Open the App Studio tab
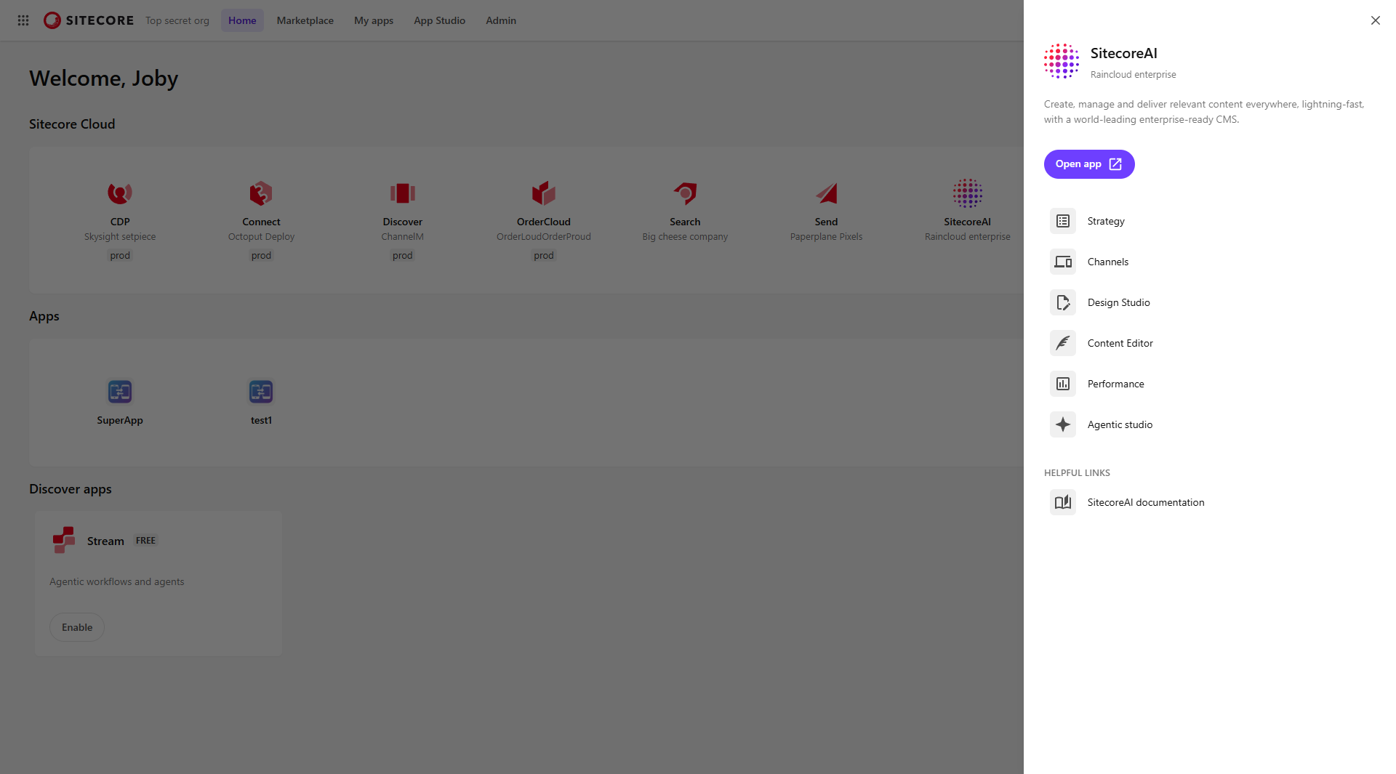Screen dimensions: 1396x774 point(439,20)
